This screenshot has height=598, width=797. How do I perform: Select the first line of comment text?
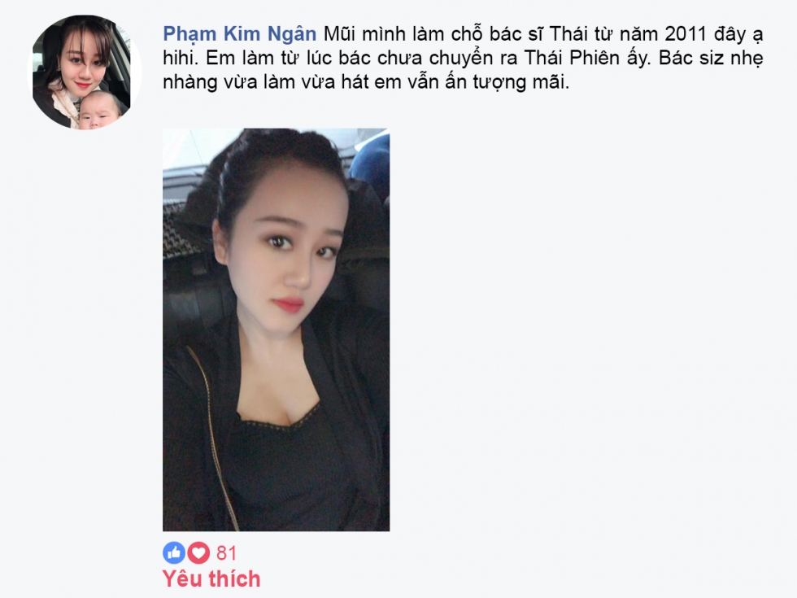pyautogui.click(x=463, y=34)
